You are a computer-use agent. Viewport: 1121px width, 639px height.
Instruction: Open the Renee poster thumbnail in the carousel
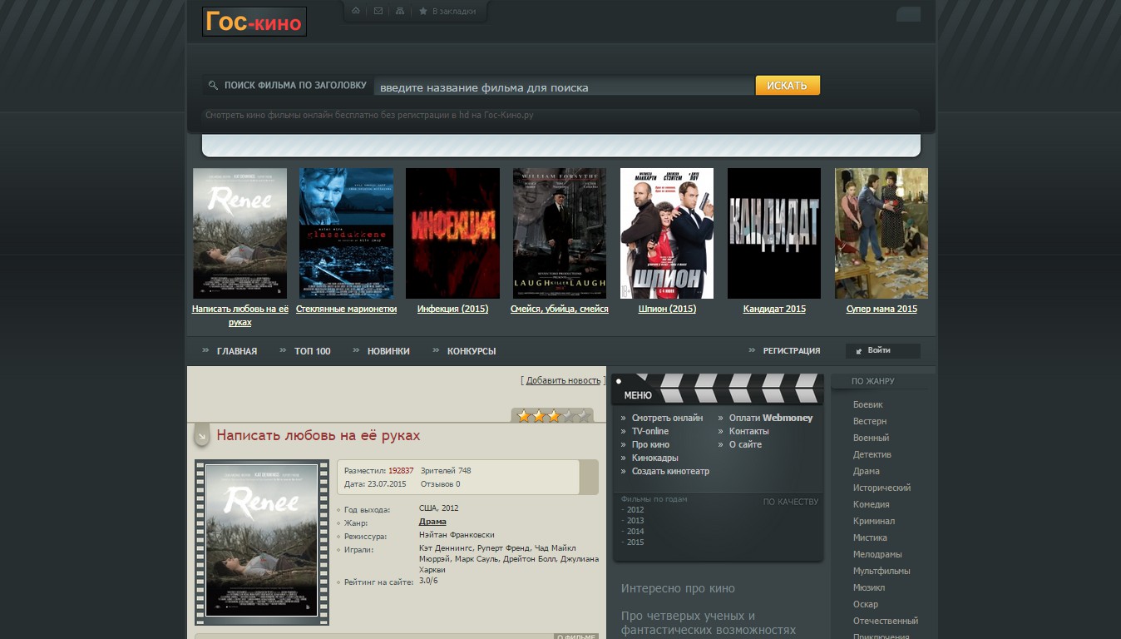point(240,233)
